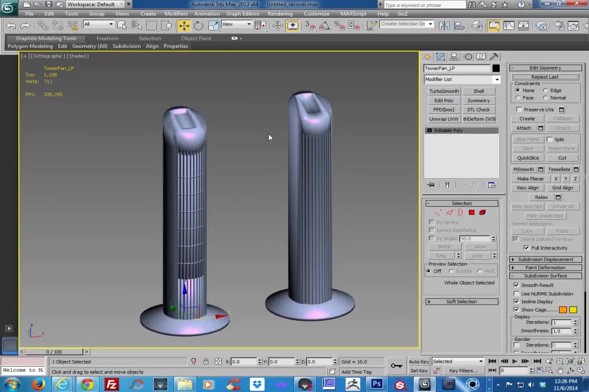Expand Paint Deformation rollout

545,268
